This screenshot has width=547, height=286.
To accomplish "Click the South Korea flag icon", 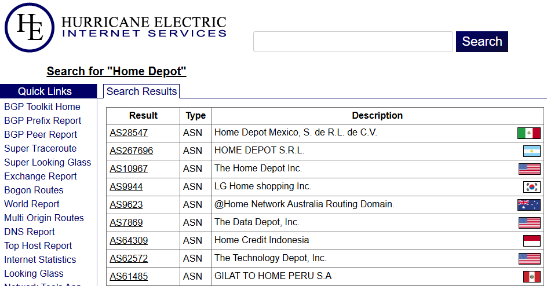I will [x=531, y=187].
